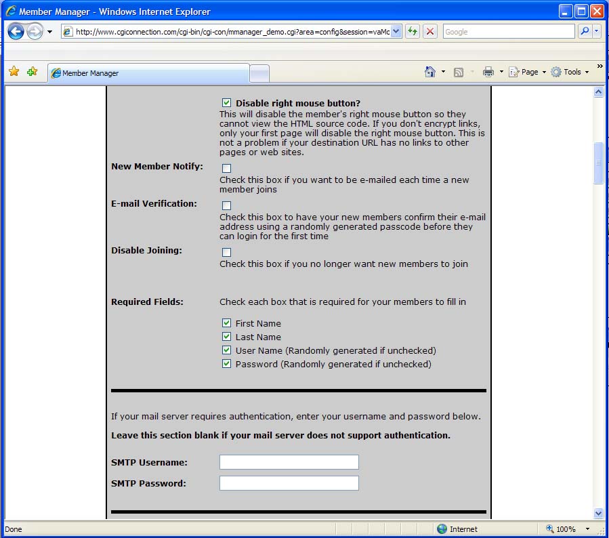Click the magnifier Search icon
The height and width of the screenshot is (538, 609).
pyautogui.click(x=585, y=31)
